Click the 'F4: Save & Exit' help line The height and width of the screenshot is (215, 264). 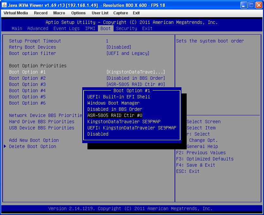(196, 165)
